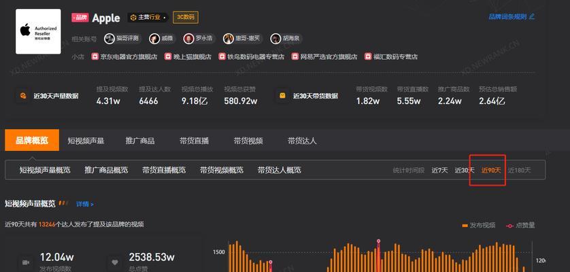
Task: Jump to 带货直播概览 section sub-tab
Action: (x=164, y=170)
